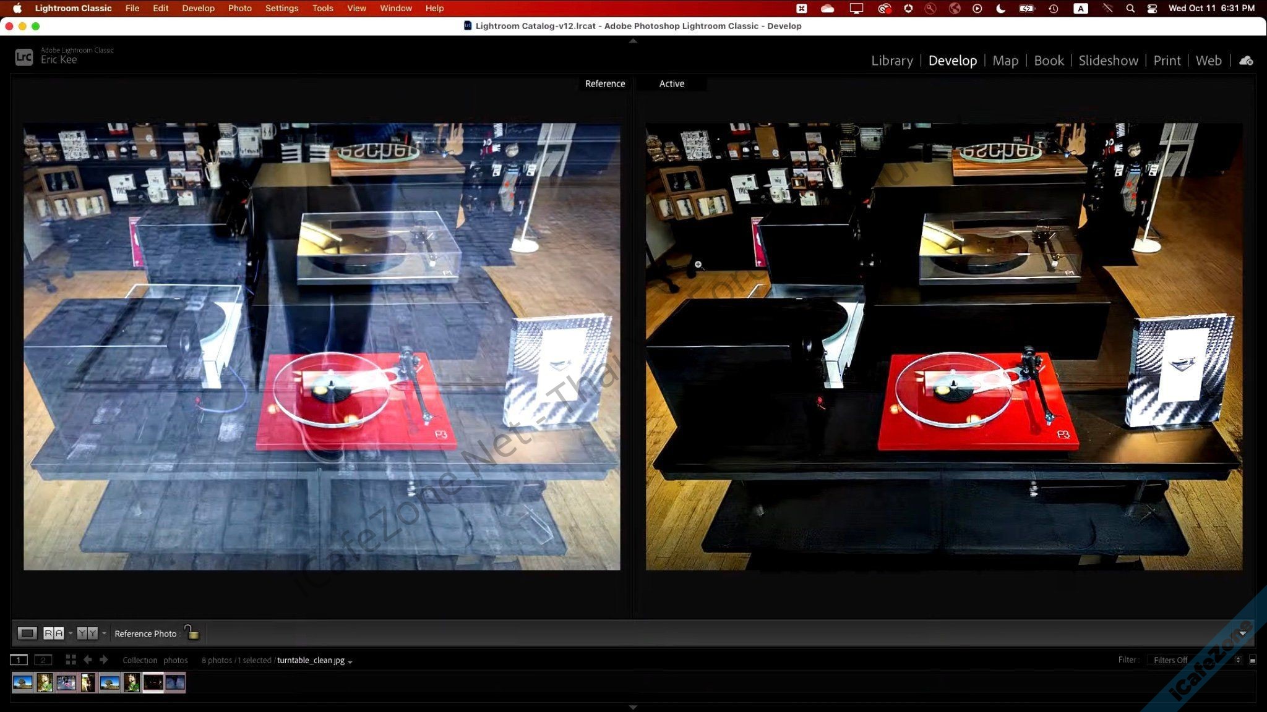Click the cloud sync status icon
This screenshot has width=1267, height=712.
tap(1246, 61)
